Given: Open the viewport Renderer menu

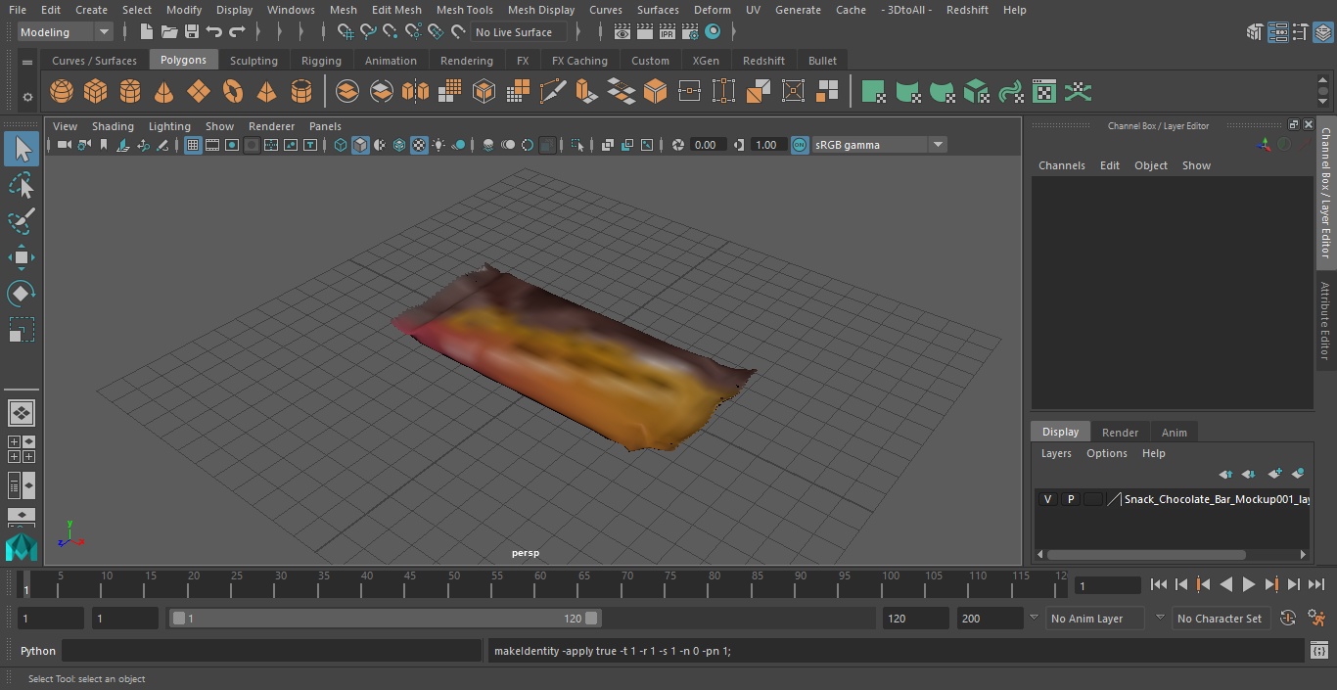Looking at the screenshot, I should point(271,126).
